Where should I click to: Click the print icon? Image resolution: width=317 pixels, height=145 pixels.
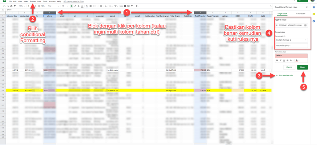point(11,6)
